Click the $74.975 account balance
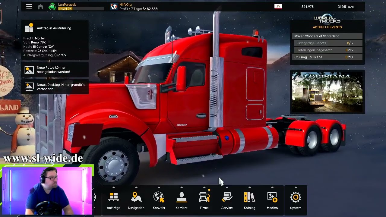This screenshot has height=217, width=386. 308,7
